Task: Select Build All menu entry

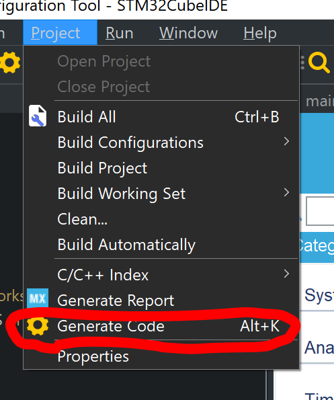Action: [x=161, y=117]
